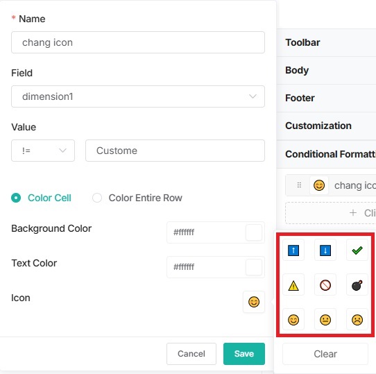Pick the blue up-arrow icon

coord(293,250)
